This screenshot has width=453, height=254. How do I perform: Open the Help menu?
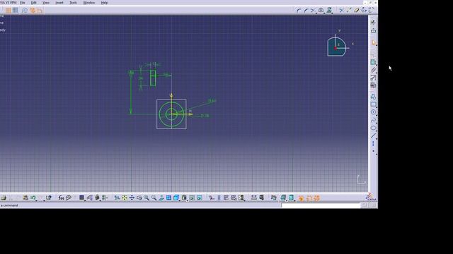[104, 3]
